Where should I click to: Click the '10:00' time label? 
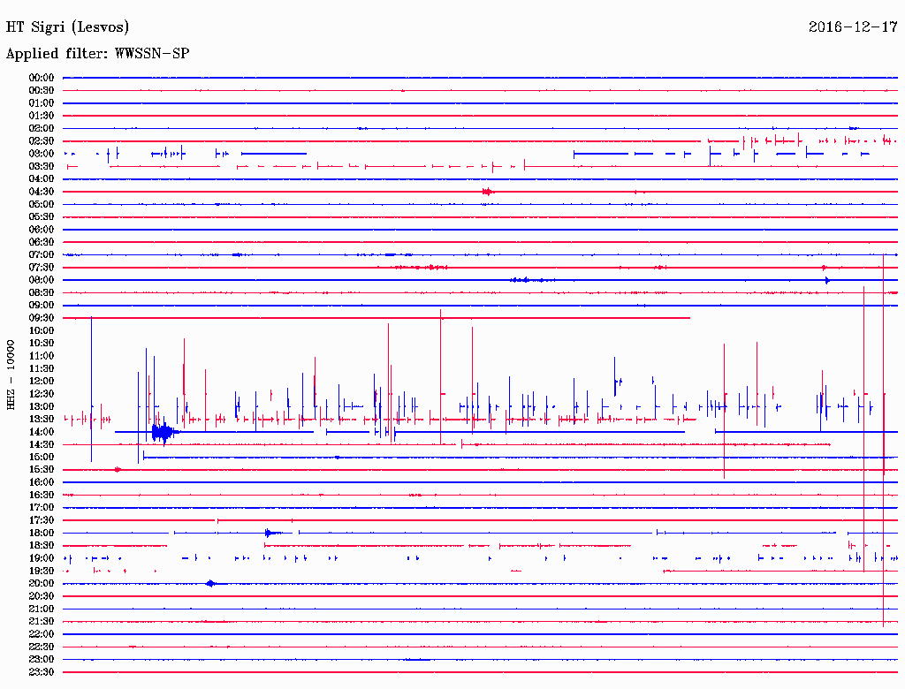42,330
